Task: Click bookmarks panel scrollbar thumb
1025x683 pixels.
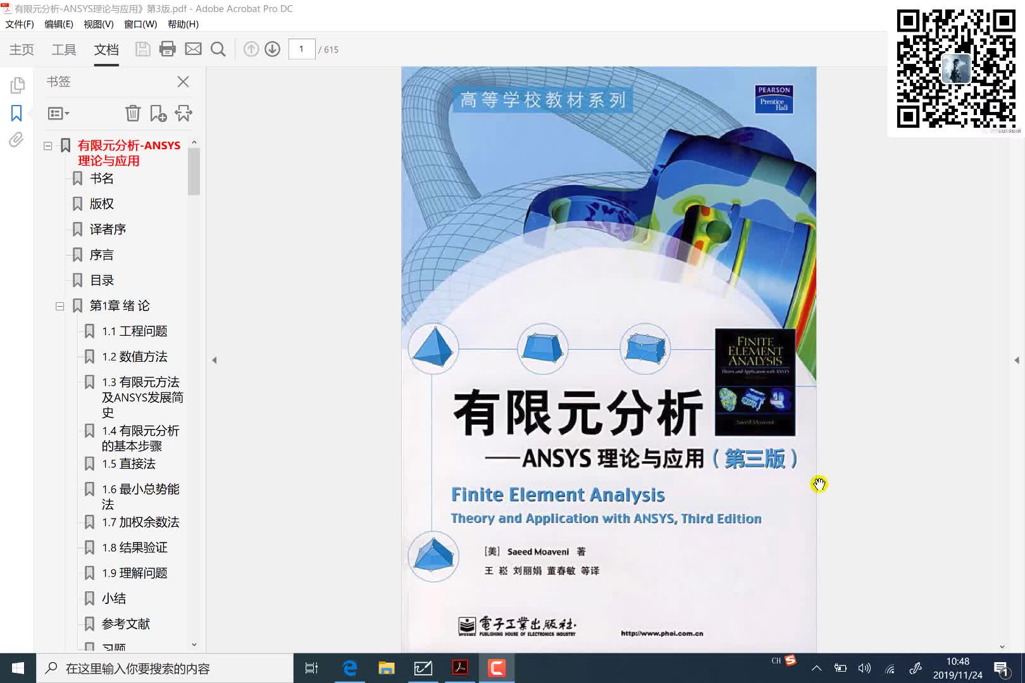Action: [194, 171]
